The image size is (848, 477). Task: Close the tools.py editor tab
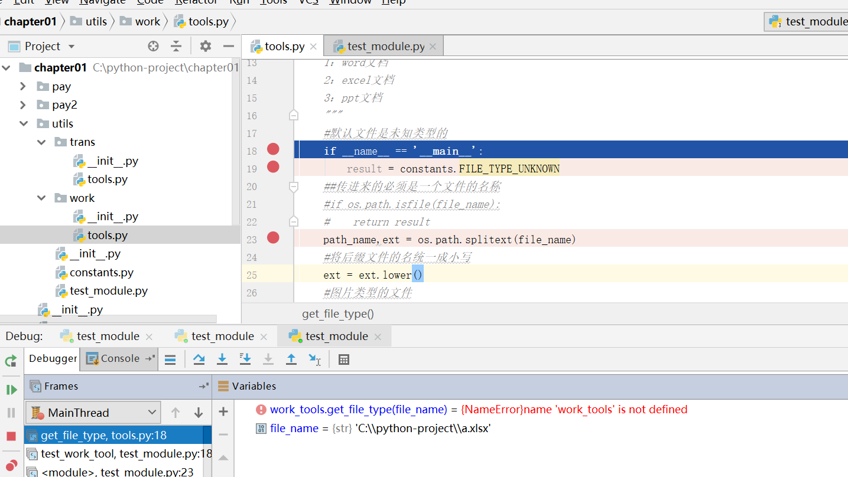pos(313,47)
